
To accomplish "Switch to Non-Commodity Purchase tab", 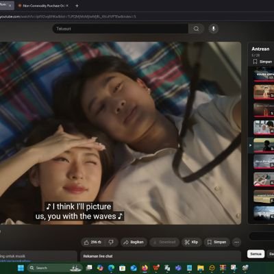I will click(x=43, y=5).
